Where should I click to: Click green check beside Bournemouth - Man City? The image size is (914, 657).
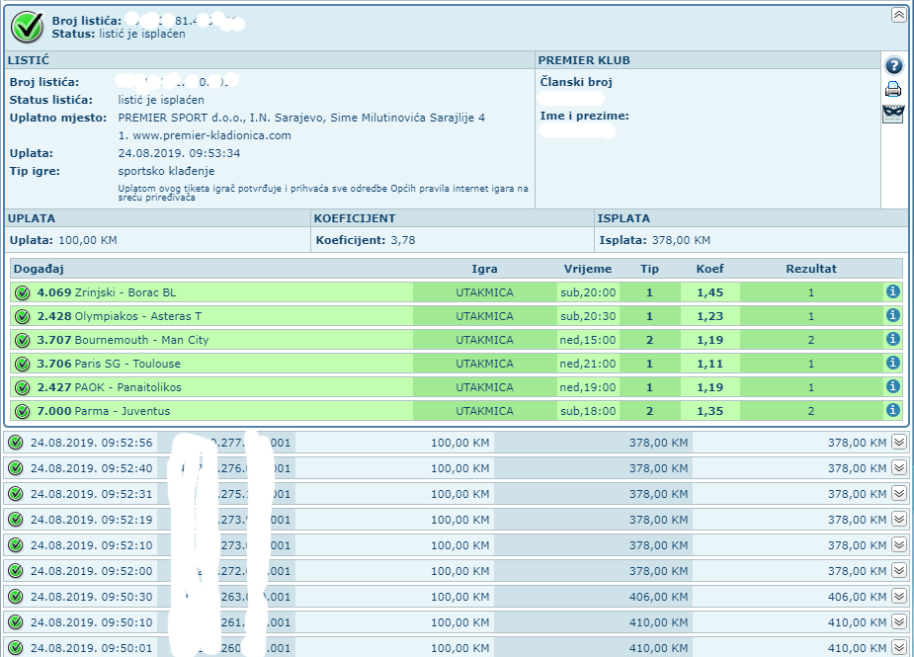(x=22, y=340)
